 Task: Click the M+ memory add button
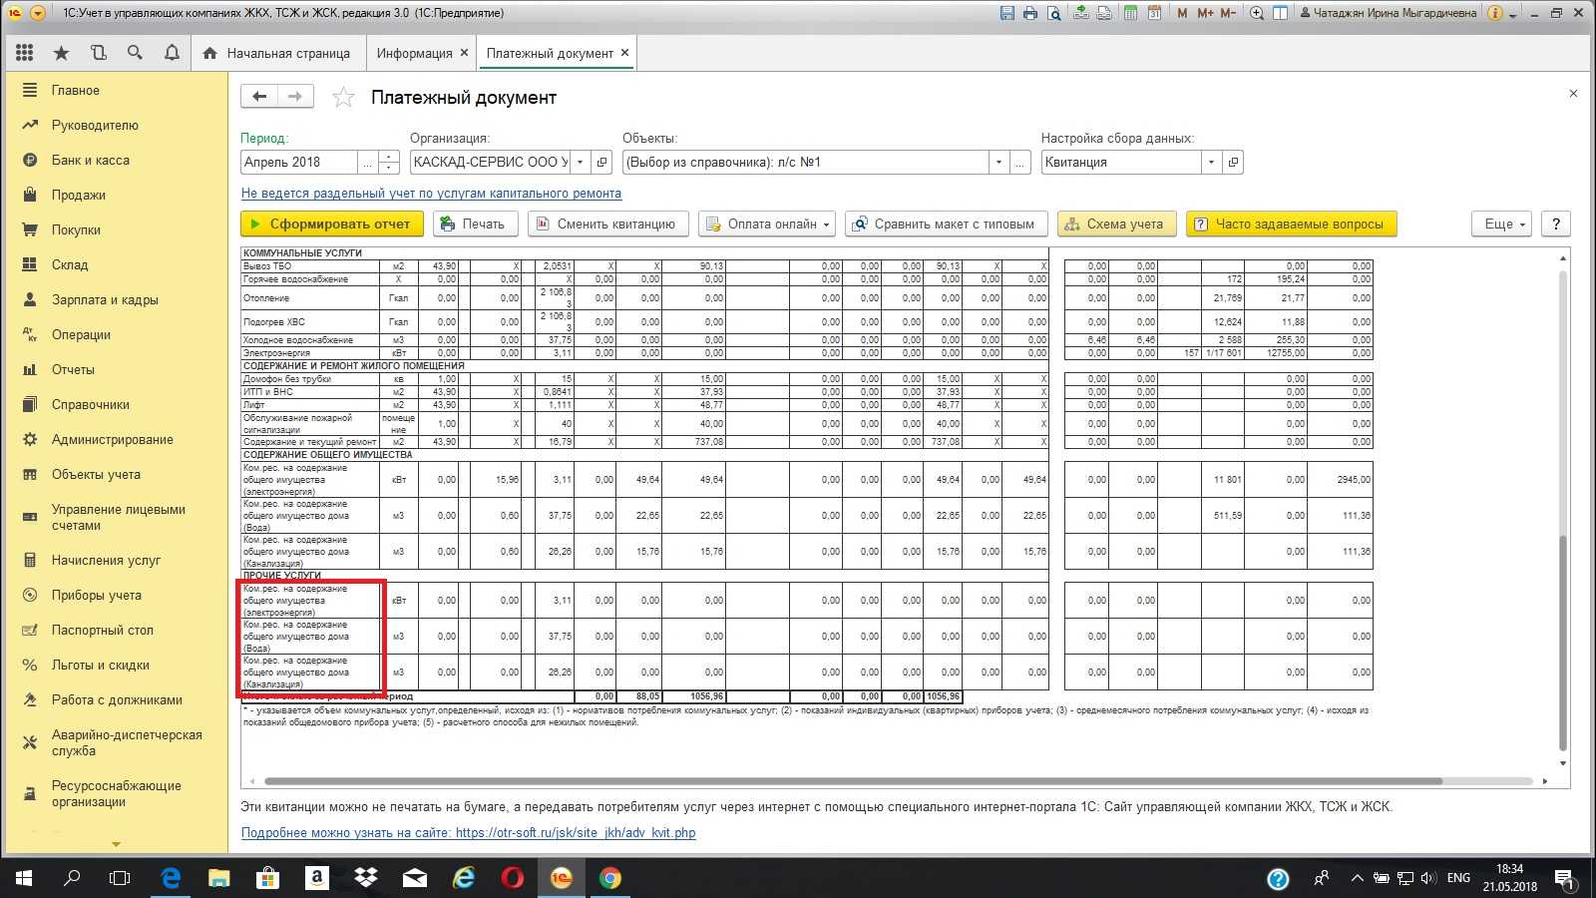tap(1205, 13)
